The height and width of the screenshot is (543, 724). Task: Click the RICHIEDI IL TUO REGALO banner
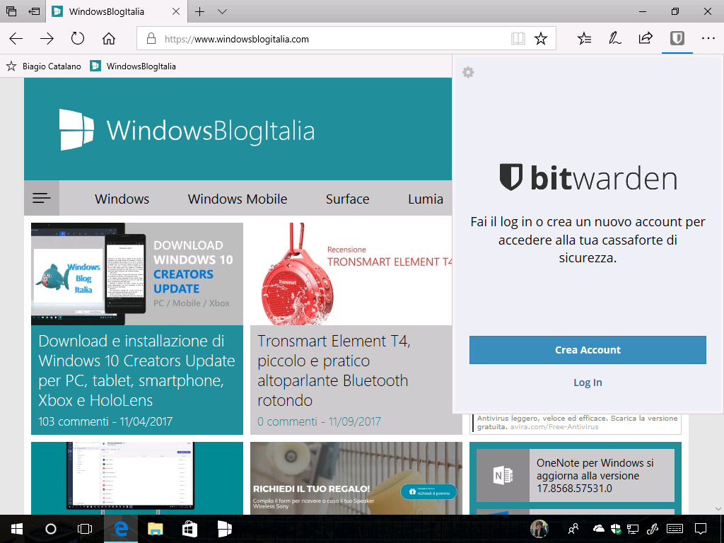(356, 479)
